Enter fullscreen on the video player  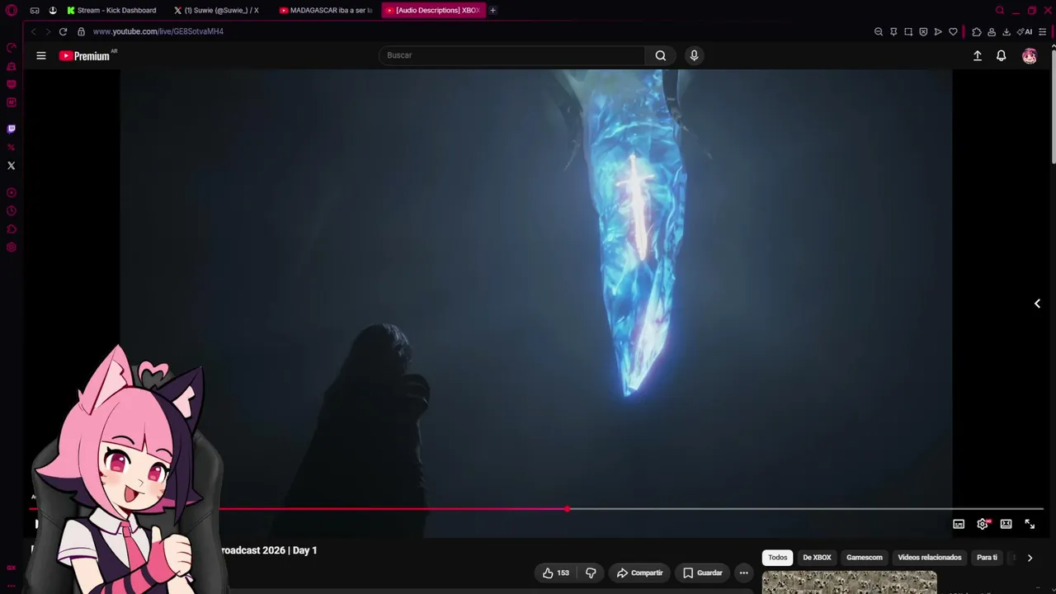1030,524
